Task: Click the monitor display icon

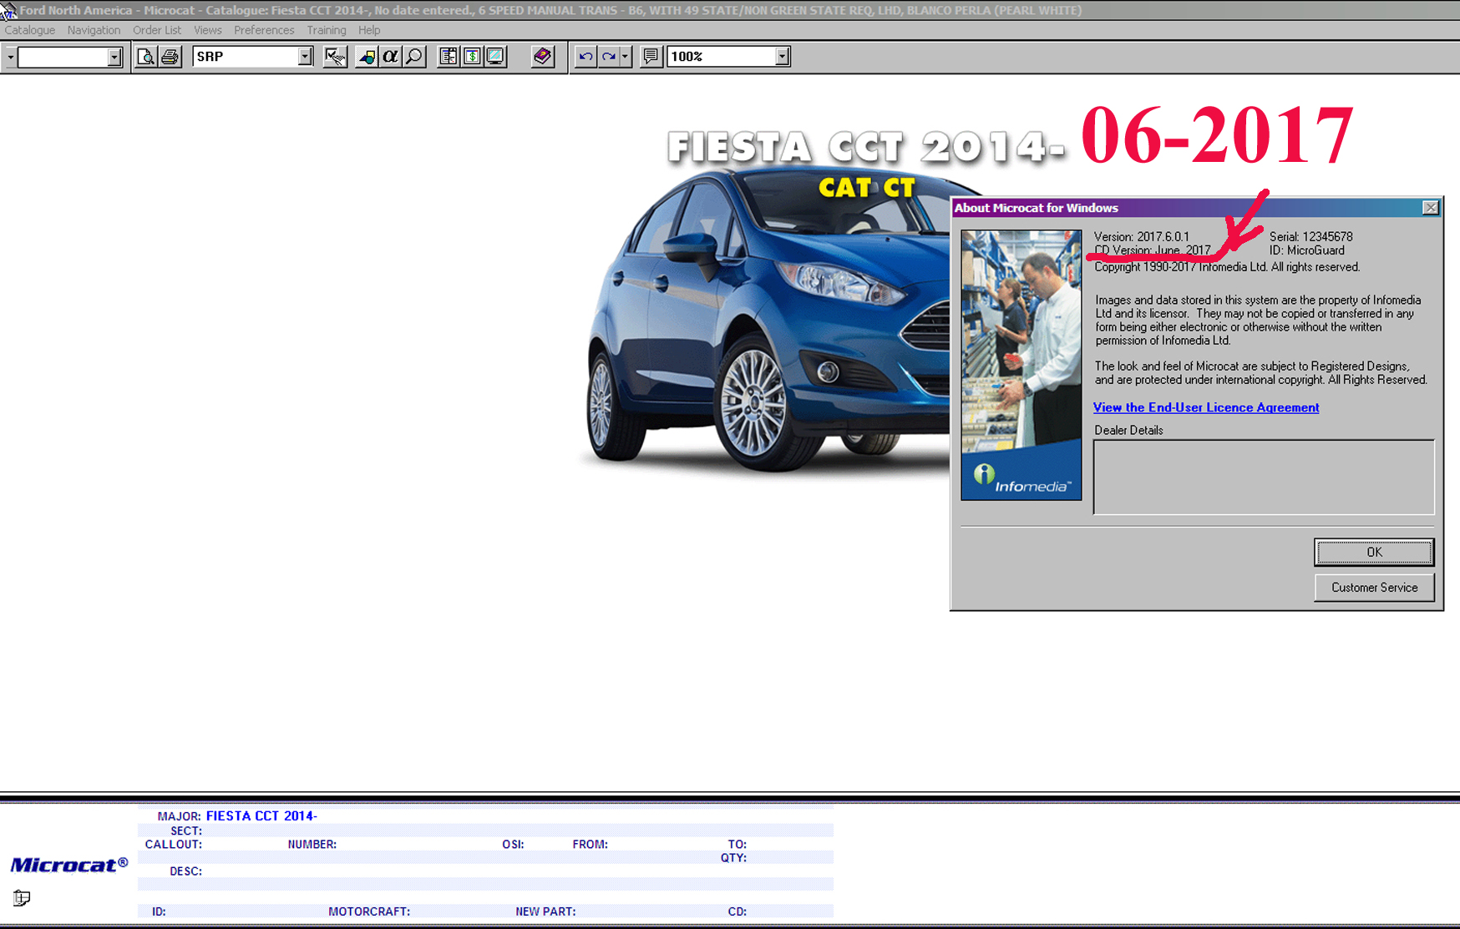Action: coord(495,57)
